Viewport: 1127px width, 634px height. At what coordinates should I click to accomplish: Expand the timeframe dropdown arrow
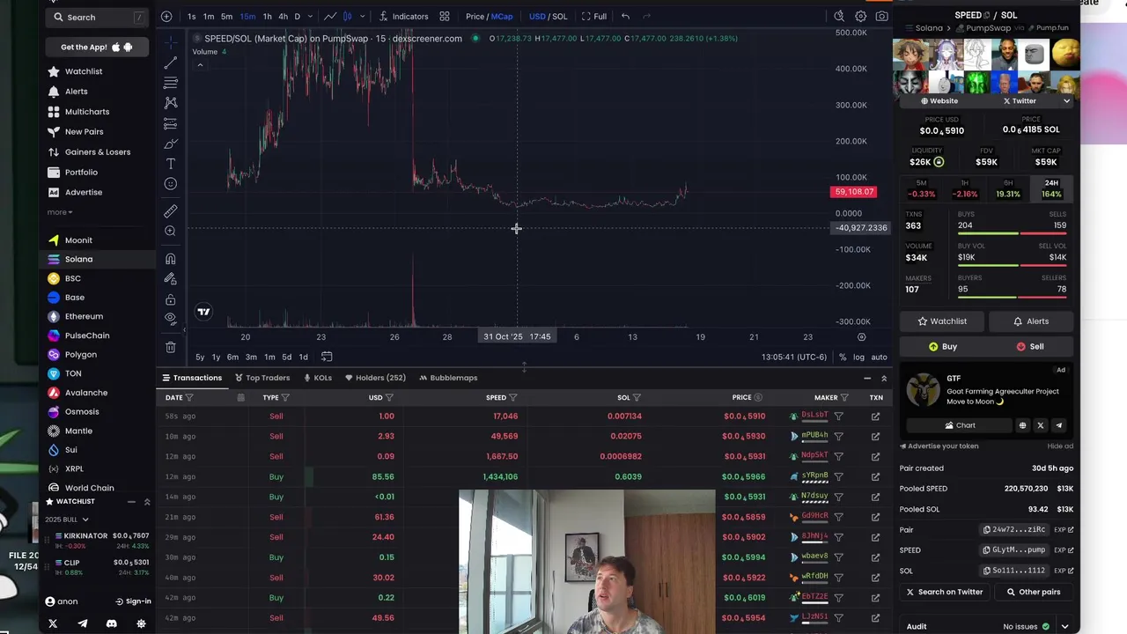point(312,16)
